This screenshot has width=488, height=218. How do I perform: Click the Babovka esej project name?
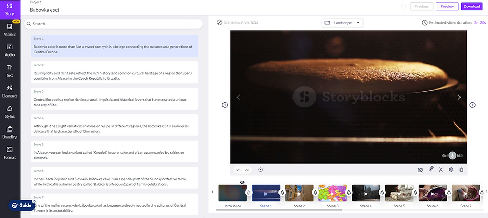click(45, 10)
